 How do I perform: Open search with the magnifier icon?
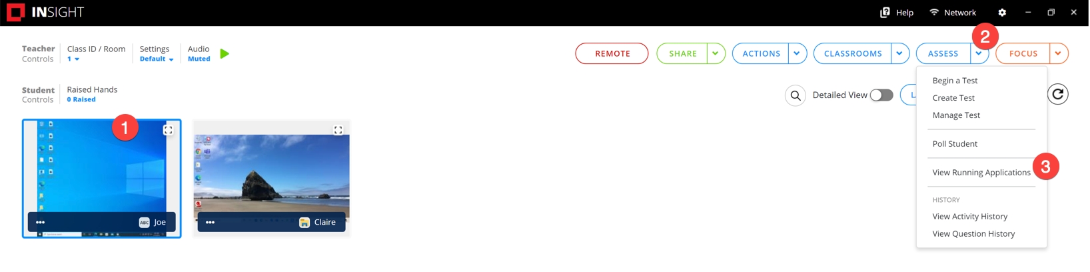[x=796, y=96]
